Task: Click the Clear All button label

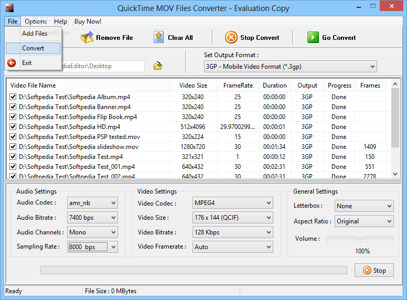Action: click(180, 38)
